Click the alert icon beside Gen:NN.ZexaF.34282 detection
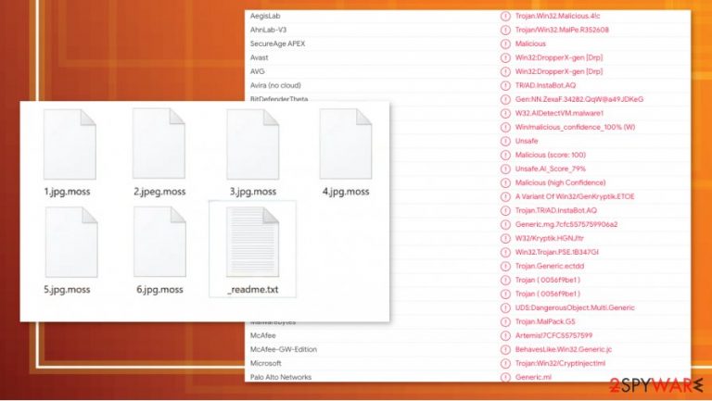Viewport: 712px width, 401px height. tap(505, 99)
